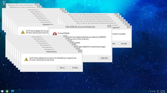Click the Noooo button in Advertencia dialog
The height and width of the screenshot is (93, 167).
(x=62, y=68)
